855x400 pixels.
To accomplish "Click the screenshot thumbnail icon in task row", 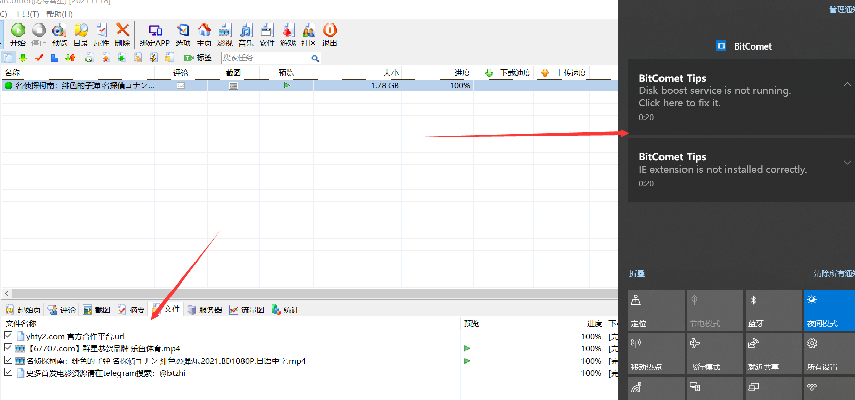I will pos(233,86).
